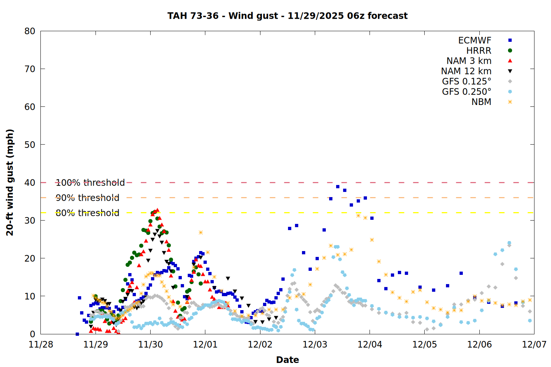Image resolution: width=551 pixels, height=367 pixels.
Task: Click the 20-ft wind gust axis title
Action: coord(10,182)
